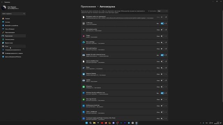Open external link icon for Send to OneNote Tool
Image resolution: width=223 pixels, height=125 pixels.
[166, 61]
